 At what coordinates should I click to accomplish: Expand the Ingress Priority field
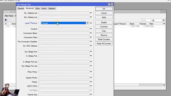tap(91, 78)
